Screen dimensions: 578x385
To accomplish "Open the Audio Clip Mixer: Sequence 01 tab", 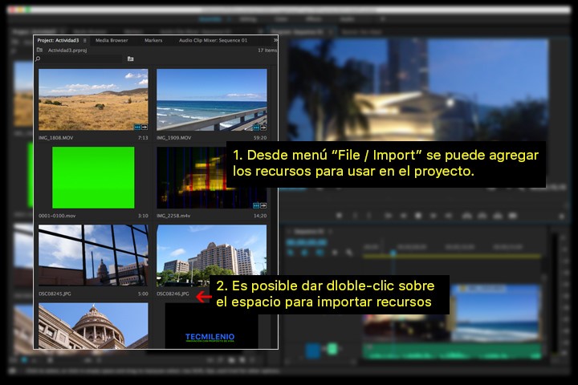I will [213, 41].
